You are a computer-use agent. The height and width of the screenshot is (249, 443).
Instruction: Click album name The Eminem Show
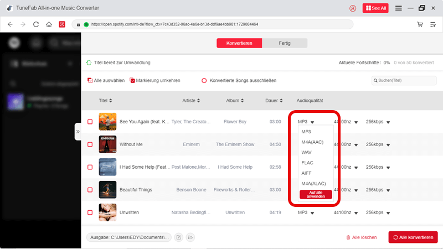point(235,144)
